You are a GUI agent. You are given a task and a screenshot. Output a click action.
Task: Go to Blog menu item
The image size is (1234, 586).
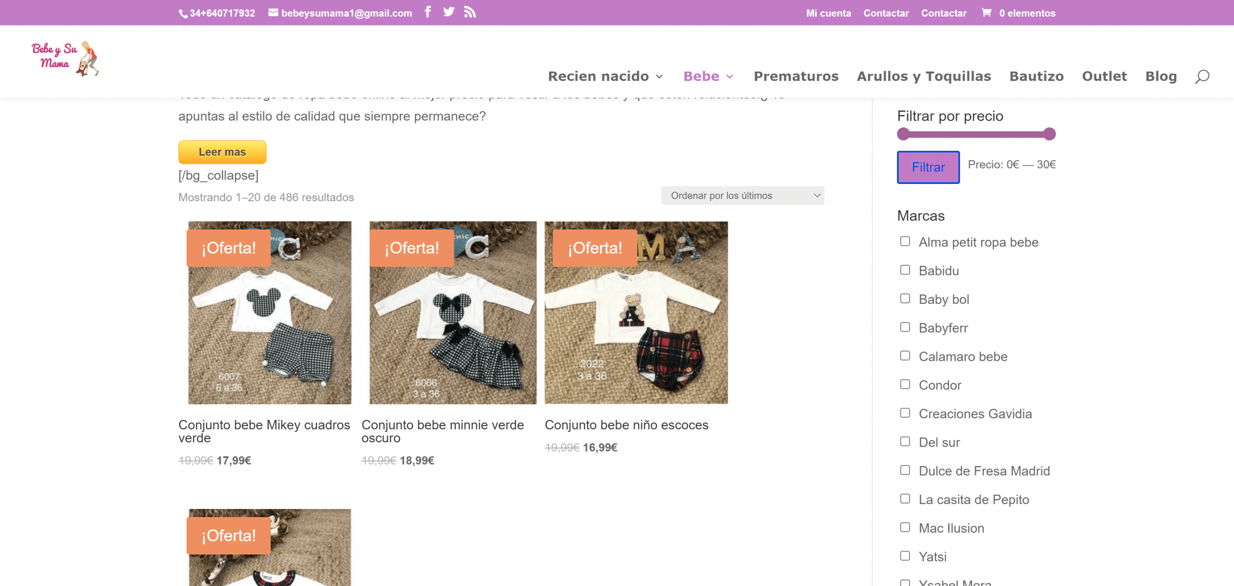[1161, 77]
